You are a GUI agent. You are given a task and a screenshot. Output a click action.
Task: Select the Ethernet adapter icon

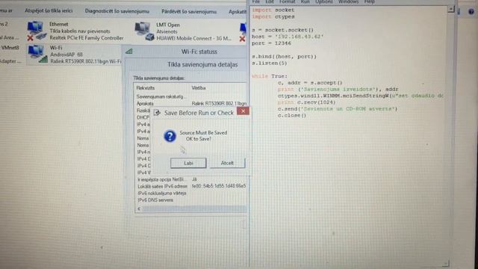[x=37, y=31]
